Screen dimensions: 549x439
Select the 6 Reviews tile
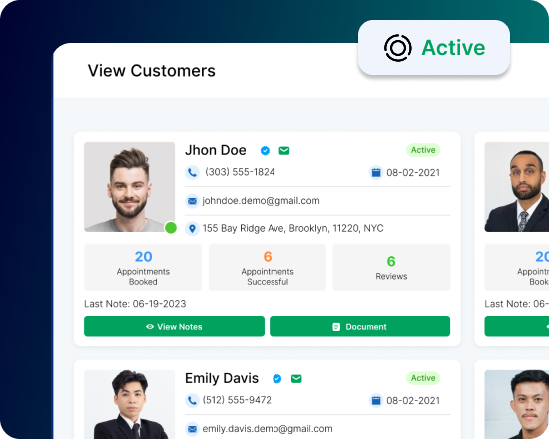coord(391,267)
